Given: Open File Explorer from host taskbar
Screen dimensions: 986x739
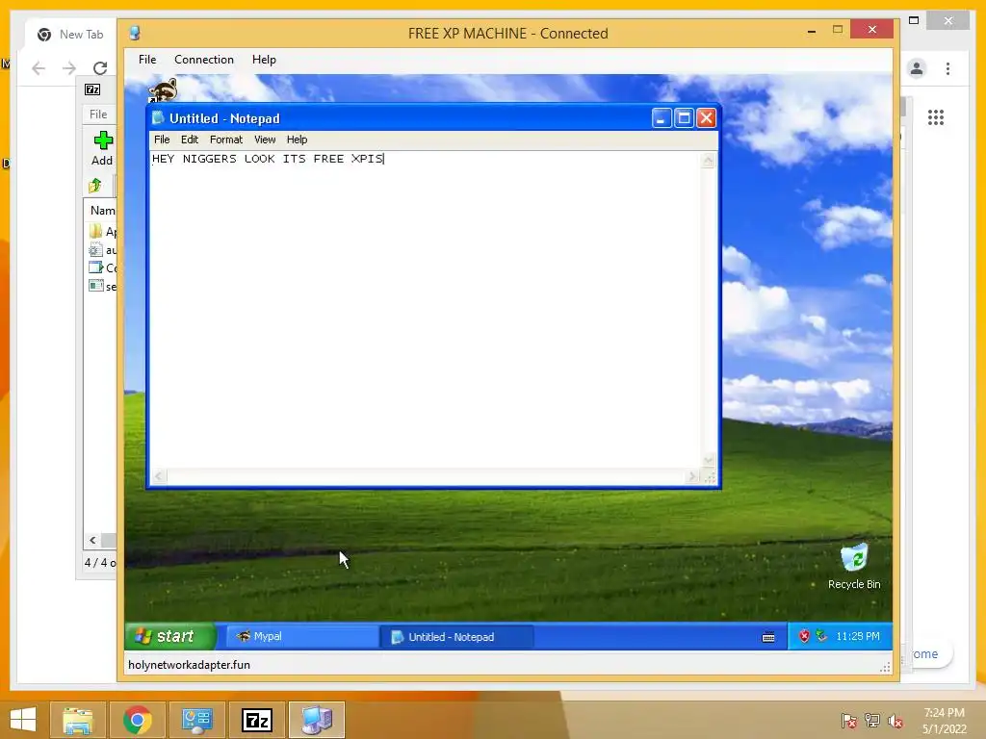Looking at the screenshot, I should pyautogui.click(x=78, y=720).
